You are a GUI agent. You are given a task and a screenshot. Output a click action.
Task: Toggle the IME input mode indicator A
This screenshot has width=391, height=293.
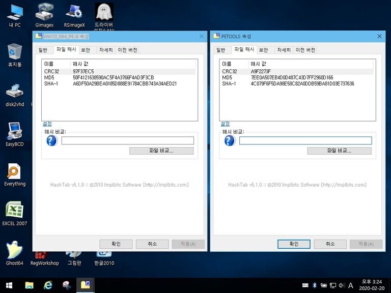(x=351, y=285)
